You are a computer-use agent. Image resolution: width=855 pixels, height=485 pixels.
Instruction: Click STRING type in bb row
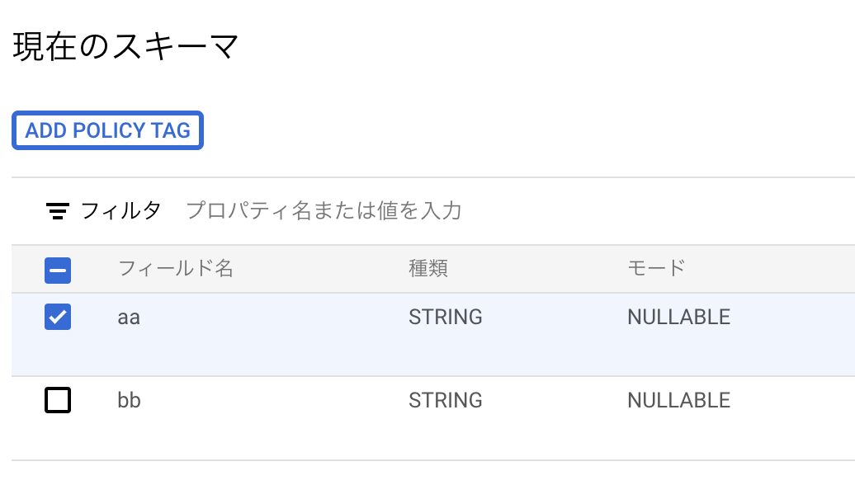446,401
